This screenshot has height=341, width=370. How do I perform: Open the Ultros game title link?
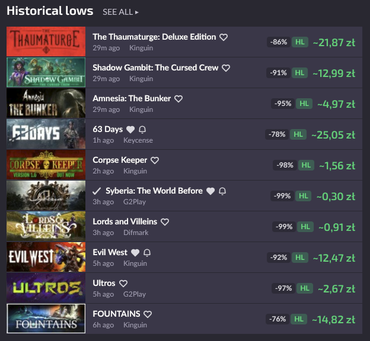(x=104, y=283)
